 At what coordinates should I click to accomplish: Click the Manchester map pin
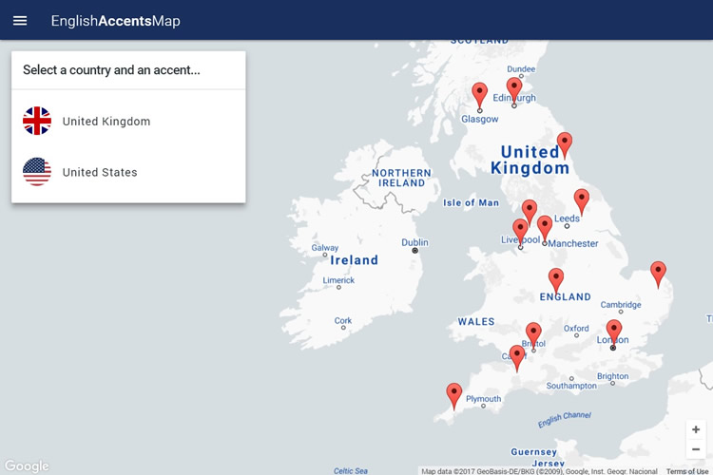[545, 227]
